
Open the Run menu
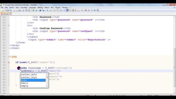tap(52, 7)
